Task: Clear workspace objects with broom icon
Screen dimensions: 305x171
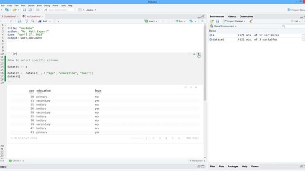Action: [251, 21]
